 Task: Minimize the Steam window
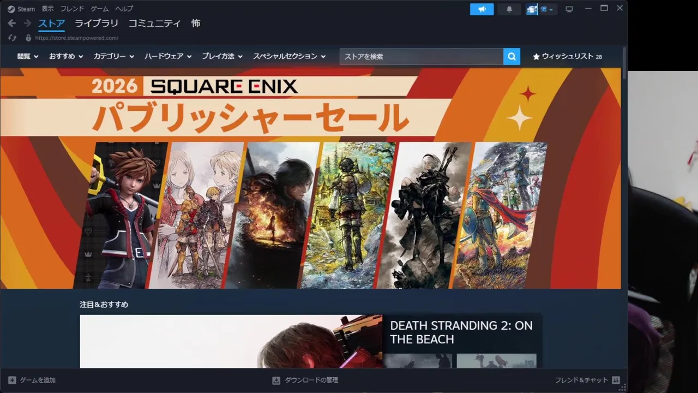coord(588,9)
